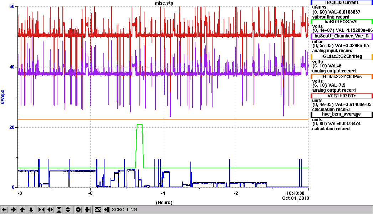Image resolution: width=373 pixels, height=214 pixels.
Task: Click the X-axis tick label -4
Action: point(163,193)
